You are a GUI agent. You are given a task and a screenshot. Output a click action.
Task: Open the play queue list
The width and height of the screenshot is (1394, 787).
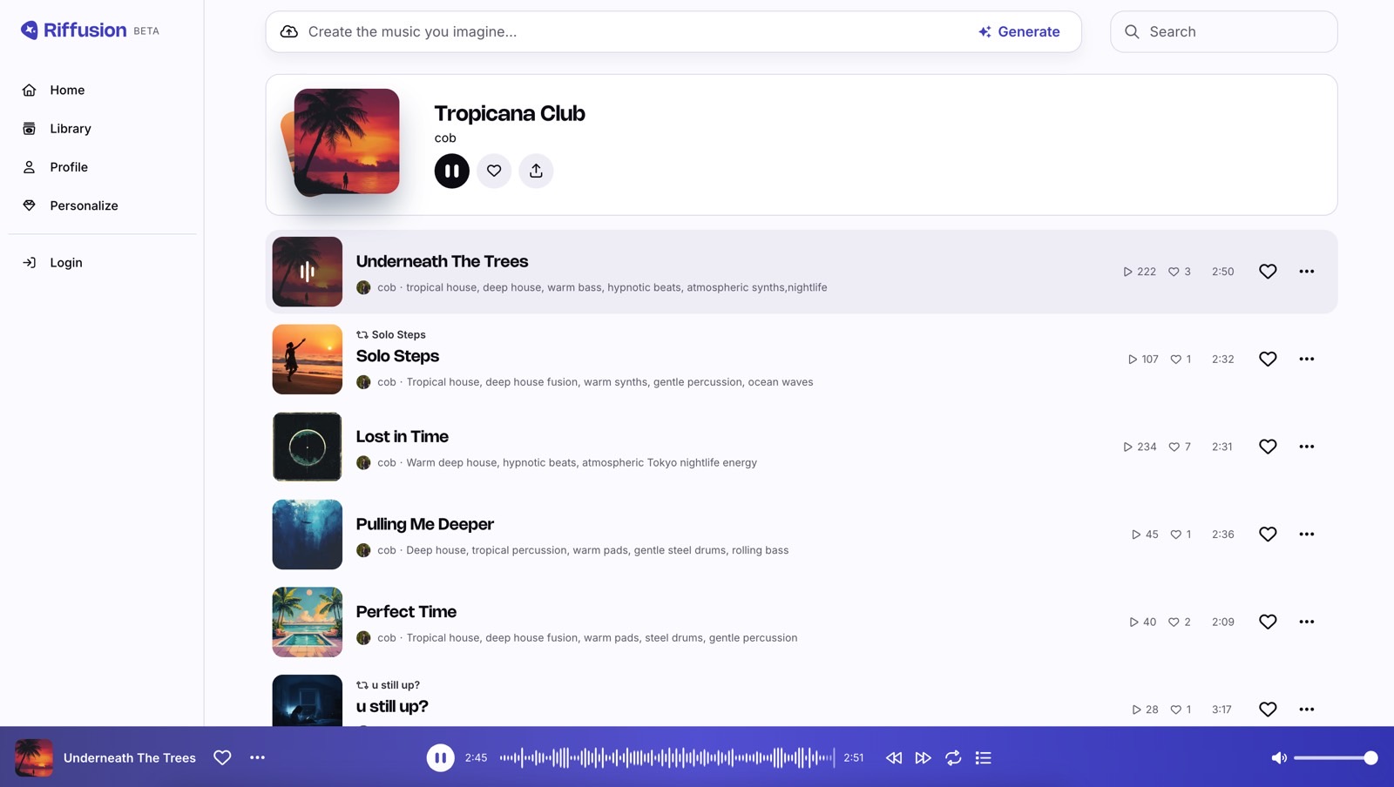click(984, 758)
